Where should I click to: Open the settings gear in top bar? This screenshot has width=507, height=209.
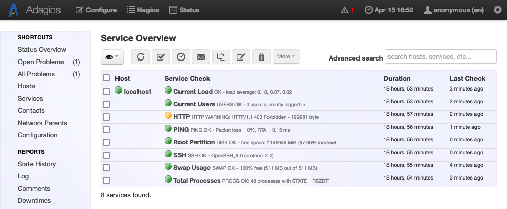point(497,10)
